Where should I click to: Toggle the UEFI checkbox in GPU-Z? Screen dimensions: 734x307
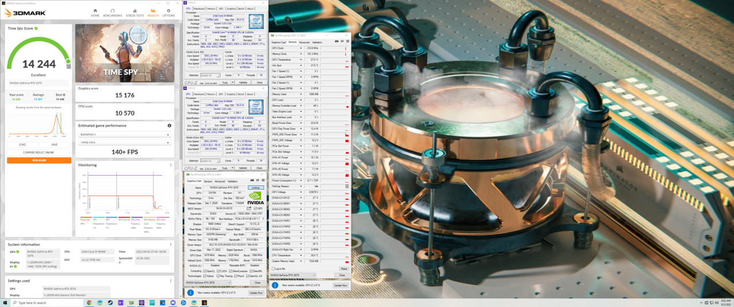(x=255, y=208)
